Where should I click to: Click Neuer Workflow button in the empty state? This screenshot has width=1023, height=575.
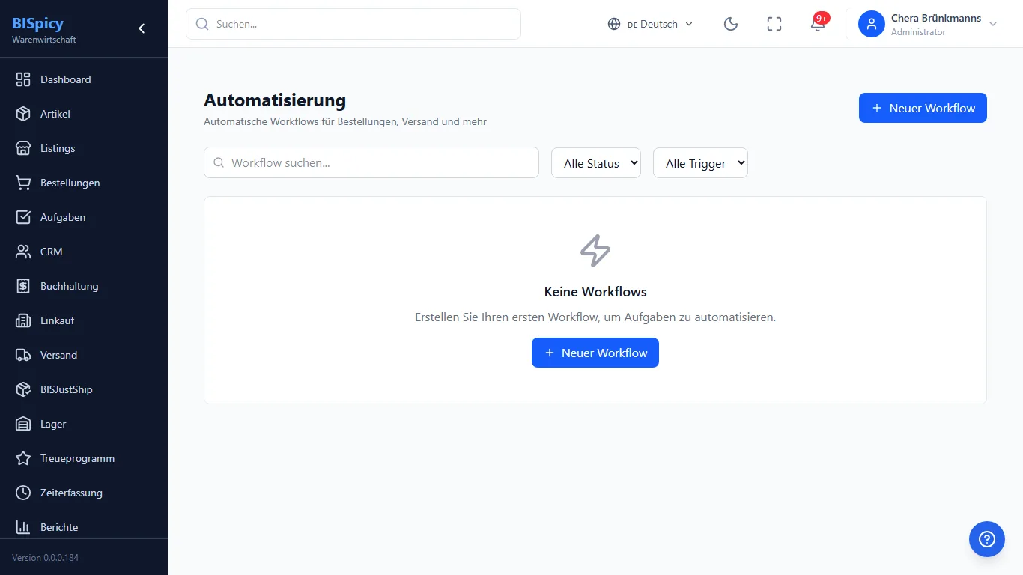click(595, 353)
